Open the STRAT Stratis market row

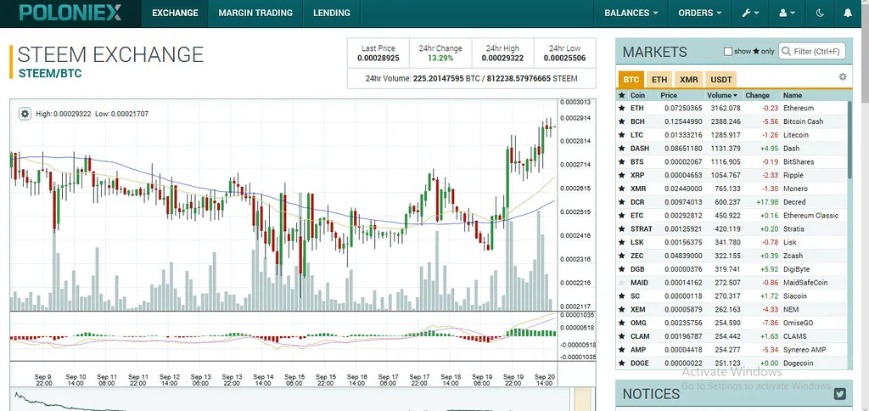732,229
